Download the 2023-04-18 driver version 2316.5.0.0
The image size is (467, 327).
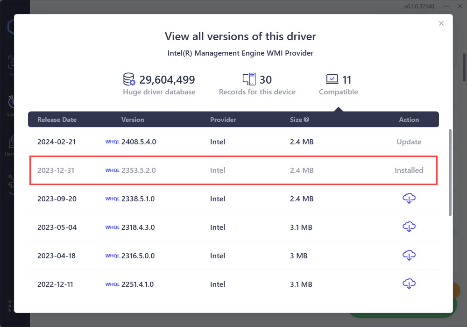409,256
